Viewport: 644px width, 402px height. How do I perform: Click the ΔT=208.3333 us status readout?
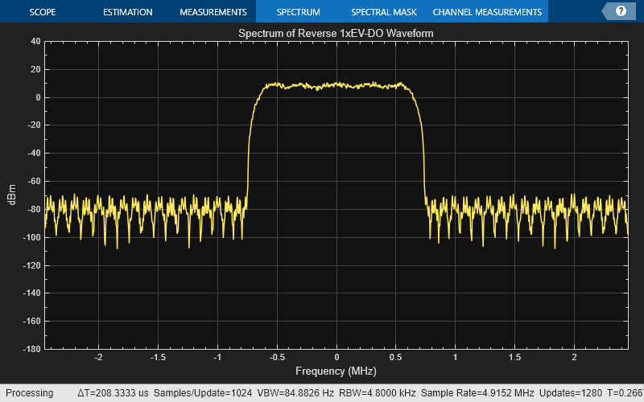[x=112, y=393]
